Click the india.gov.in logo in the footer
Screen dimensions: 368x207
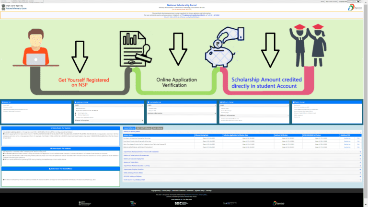[230, 203]
